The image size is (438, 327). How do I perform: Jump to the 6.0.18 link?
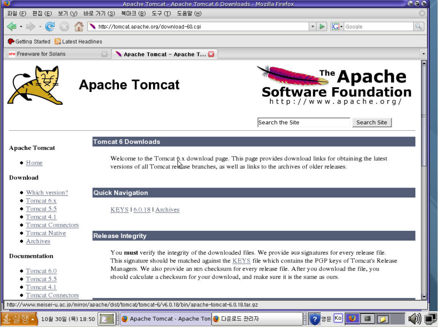pos(142,210)
